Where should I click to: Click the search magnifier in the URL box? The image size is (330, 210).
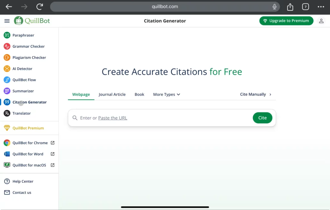click(75, 118)
